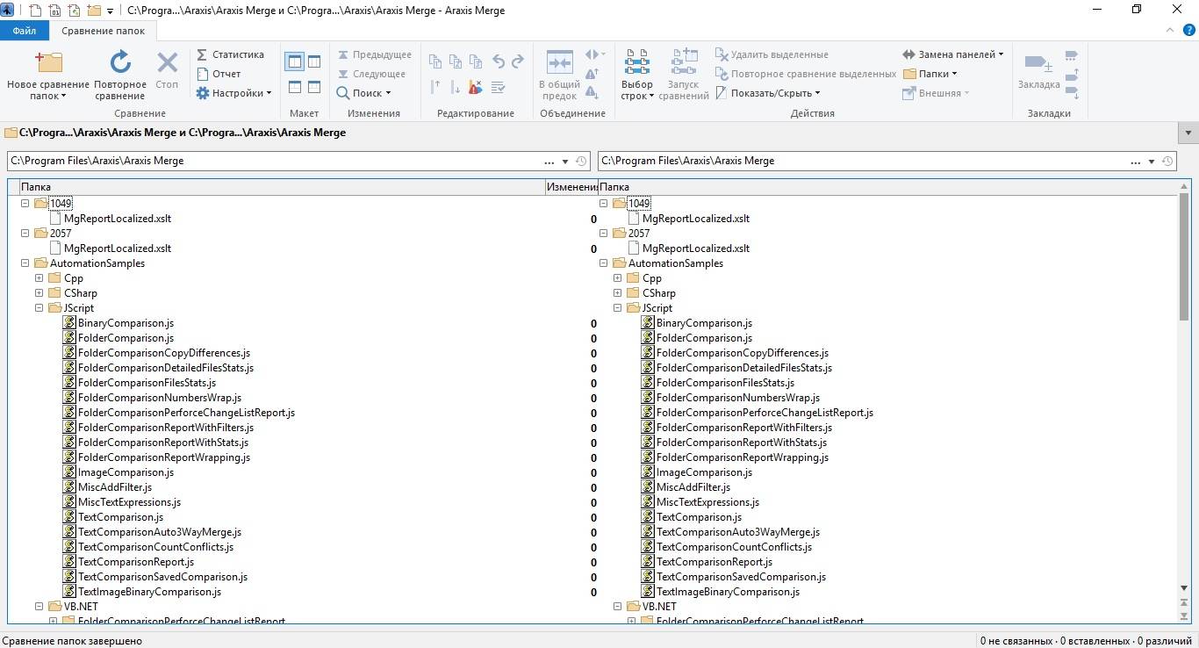
Task: Go to Предыдущее change
Action: coord(374,54)
